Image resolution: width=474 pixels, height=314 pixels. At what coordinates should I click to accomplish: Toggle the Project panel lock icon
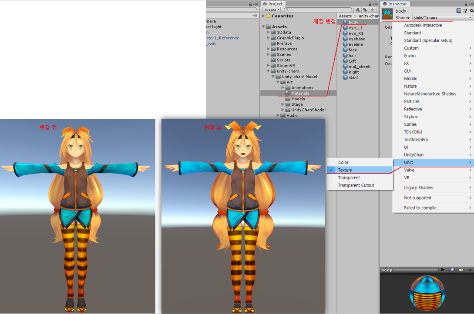(x=370, y=4)
